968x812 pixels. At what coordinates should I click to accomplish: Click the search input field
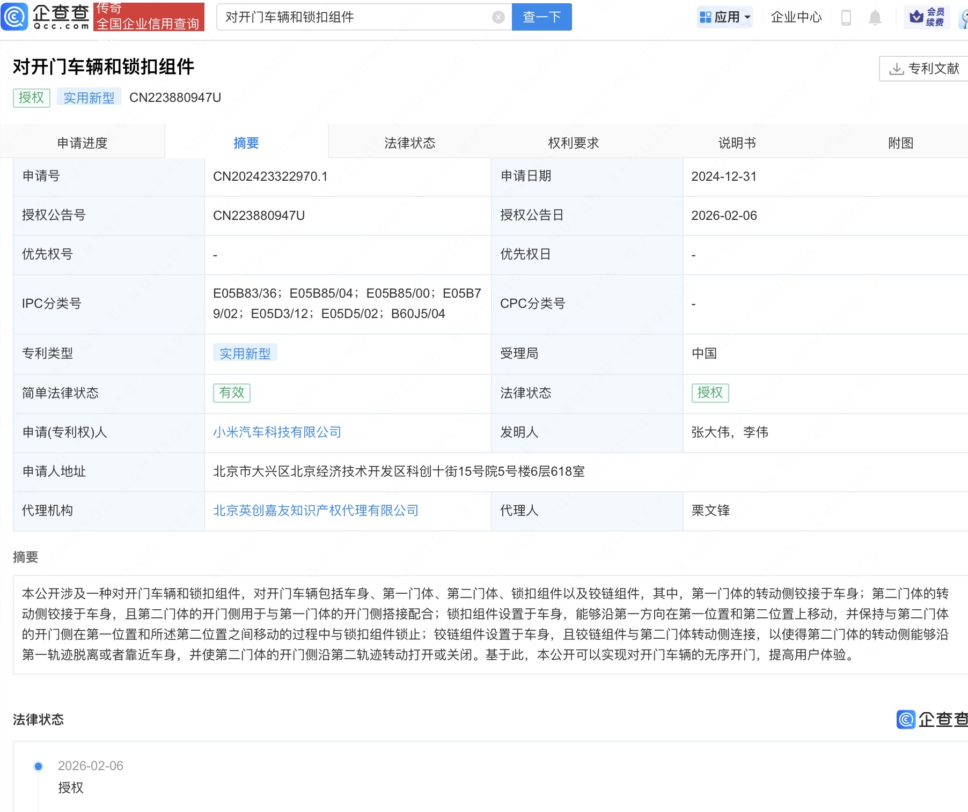click(354, 17)
